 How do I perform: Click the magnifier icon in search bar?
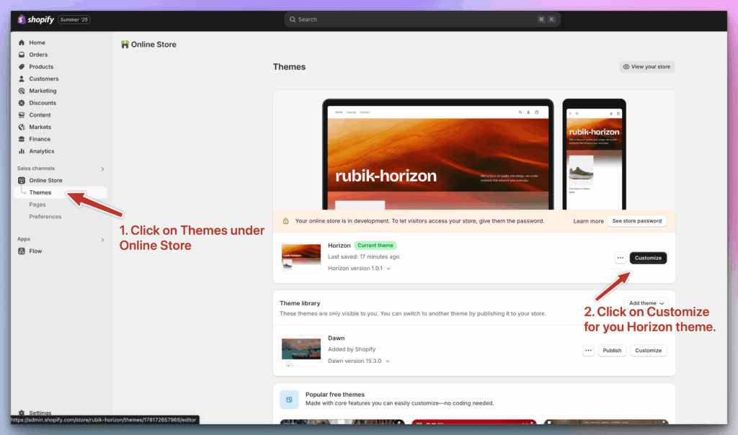click(293, 19)
